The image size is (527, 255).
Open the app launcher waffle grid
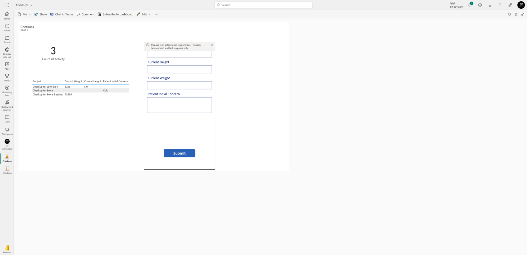pos(7,5)
